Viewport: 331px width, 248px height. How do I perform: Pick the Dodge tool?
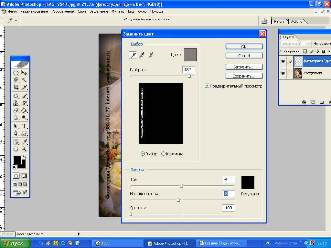coord(24,117)
